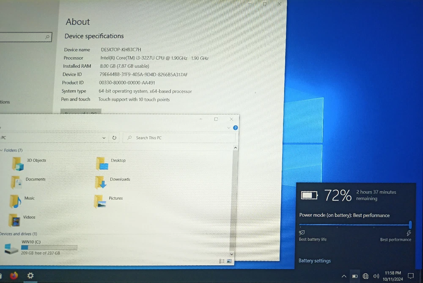The image size is (423, 283).
Task: Click the Settings gear taskbar icon
Action: coord(30,275)
